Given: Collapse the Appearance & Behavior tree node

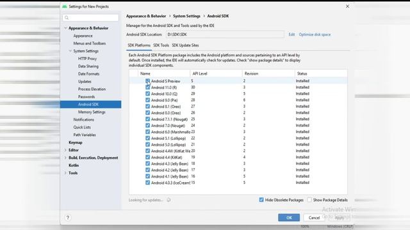Looking at the screenshot, I should click(x=65, y=28).
